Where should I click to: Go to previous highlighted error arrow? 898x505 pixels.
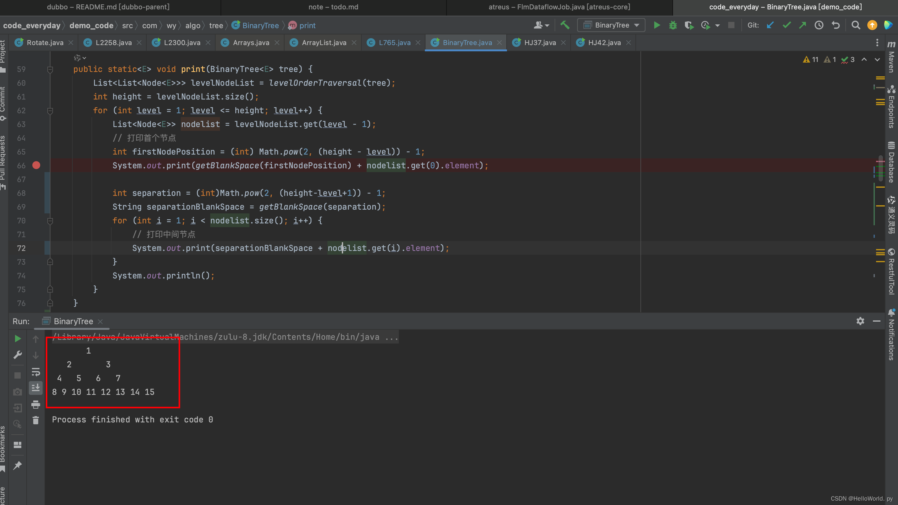click(864, 59)
